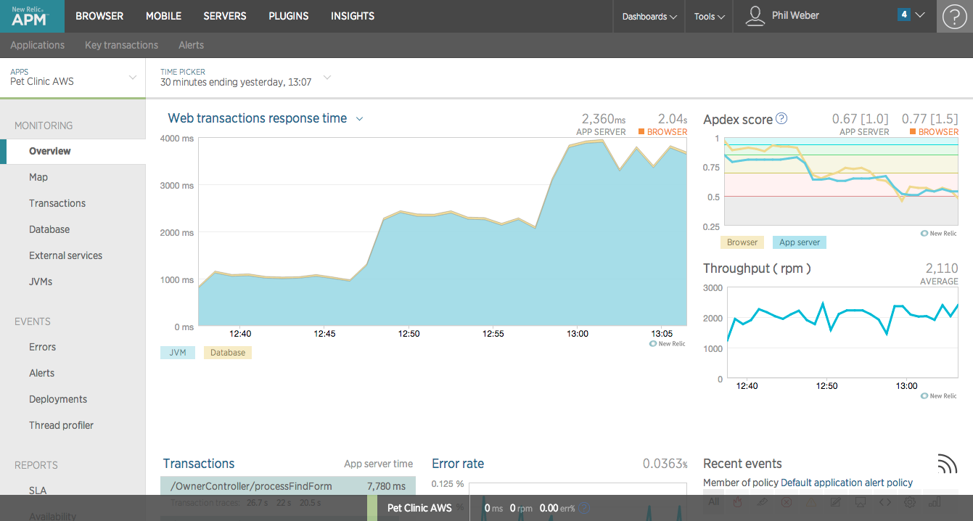Filter recent events by monitor display icon
Screen dimensions: 973x521
point(861,501)
